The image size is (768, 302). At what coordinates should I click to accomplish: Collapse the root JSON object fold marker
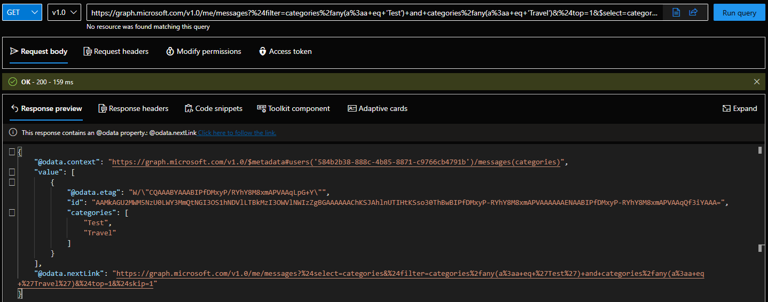pos(12,152)
